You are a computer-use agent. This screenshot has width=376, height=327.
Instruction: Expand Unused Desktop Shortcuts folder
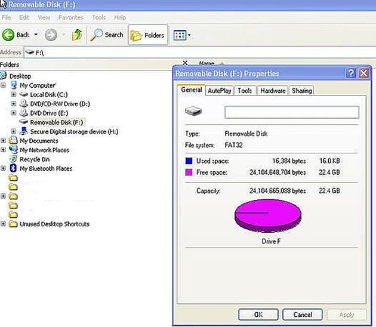3,224
